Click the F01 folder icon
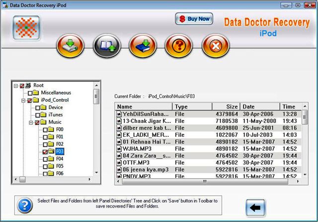The image size is (318, 222). coord(51,137)
